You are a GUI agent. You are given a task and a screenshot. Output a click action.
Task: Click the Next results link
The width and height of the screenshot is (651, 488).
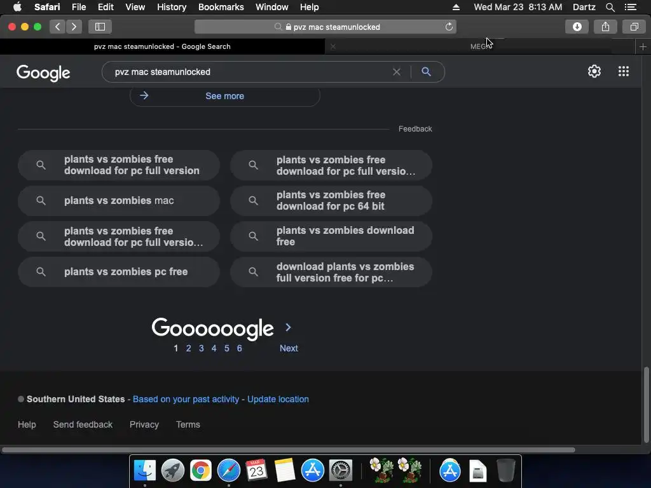[x=289, y=348]
